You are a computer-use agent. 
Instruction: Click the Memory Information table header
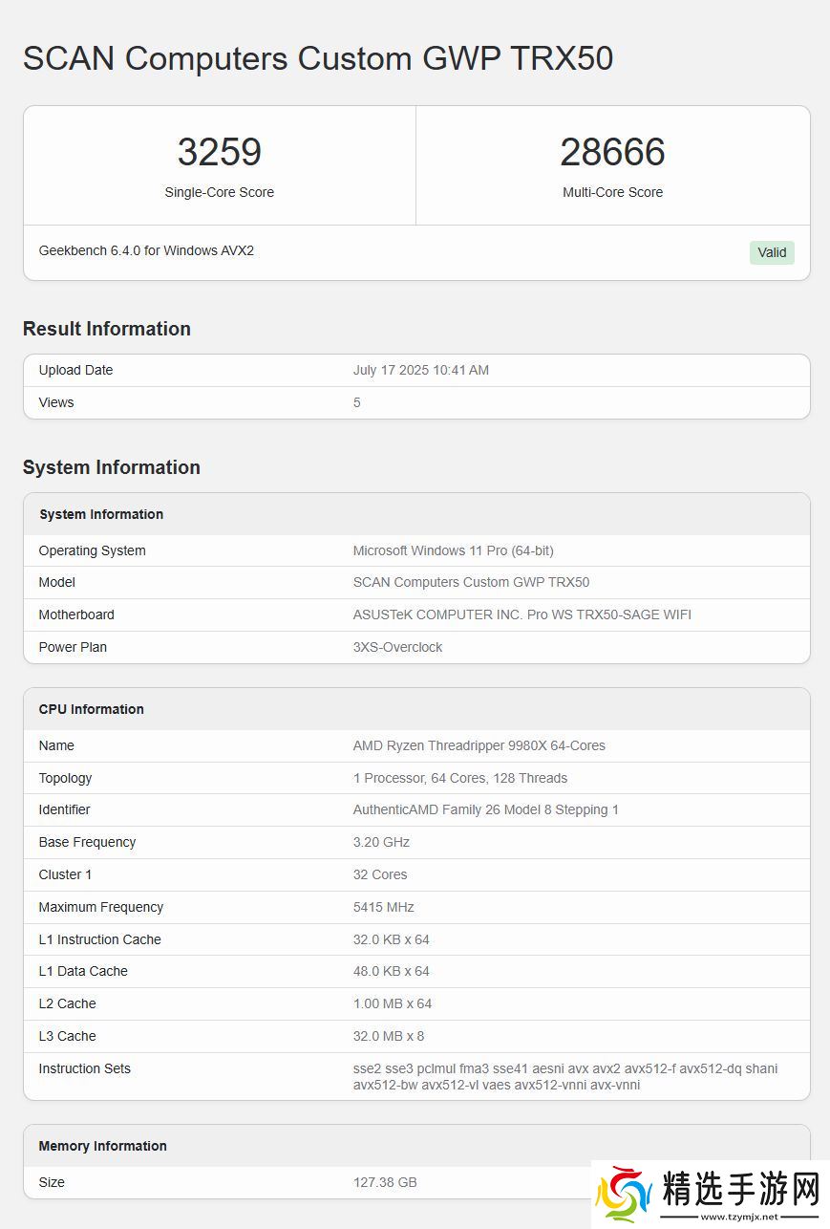point(103,1146)
